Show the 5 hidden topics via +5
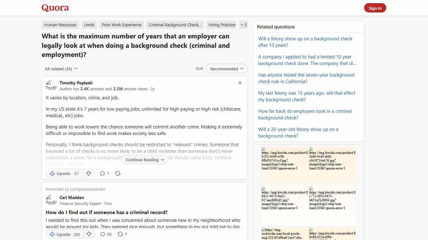The width and height of the screenshot is (428, 240). click(x=243, y=25)
